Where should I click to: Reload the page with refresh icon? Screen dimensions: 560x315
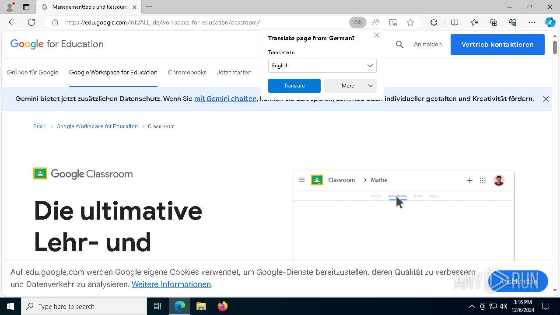31,22
